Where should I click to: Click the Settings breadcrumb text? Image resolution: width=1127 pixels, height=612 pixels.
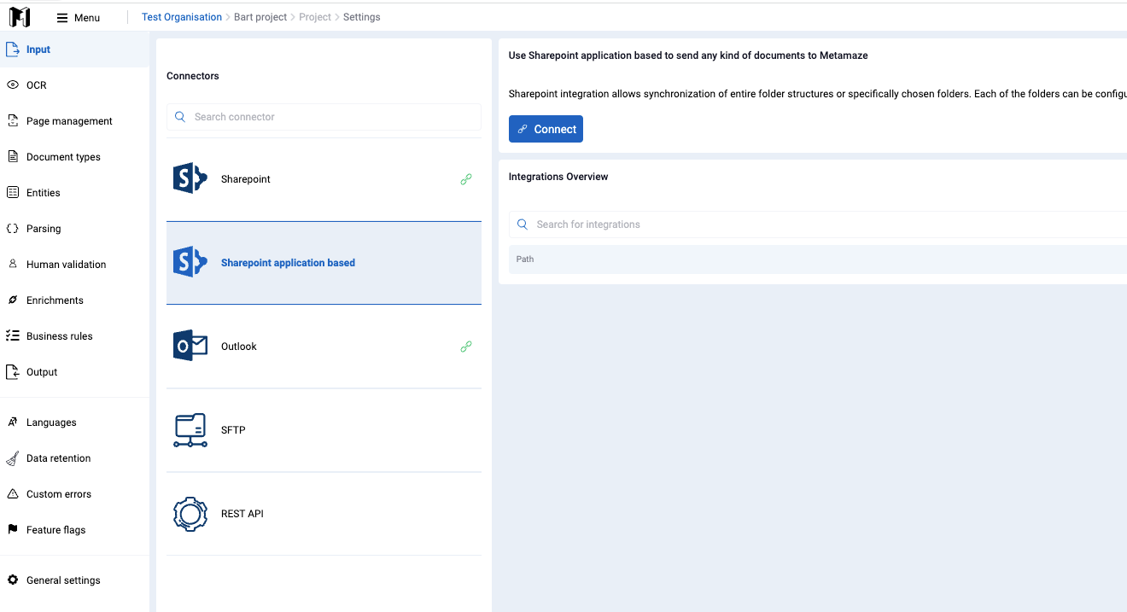pos(362,17)
